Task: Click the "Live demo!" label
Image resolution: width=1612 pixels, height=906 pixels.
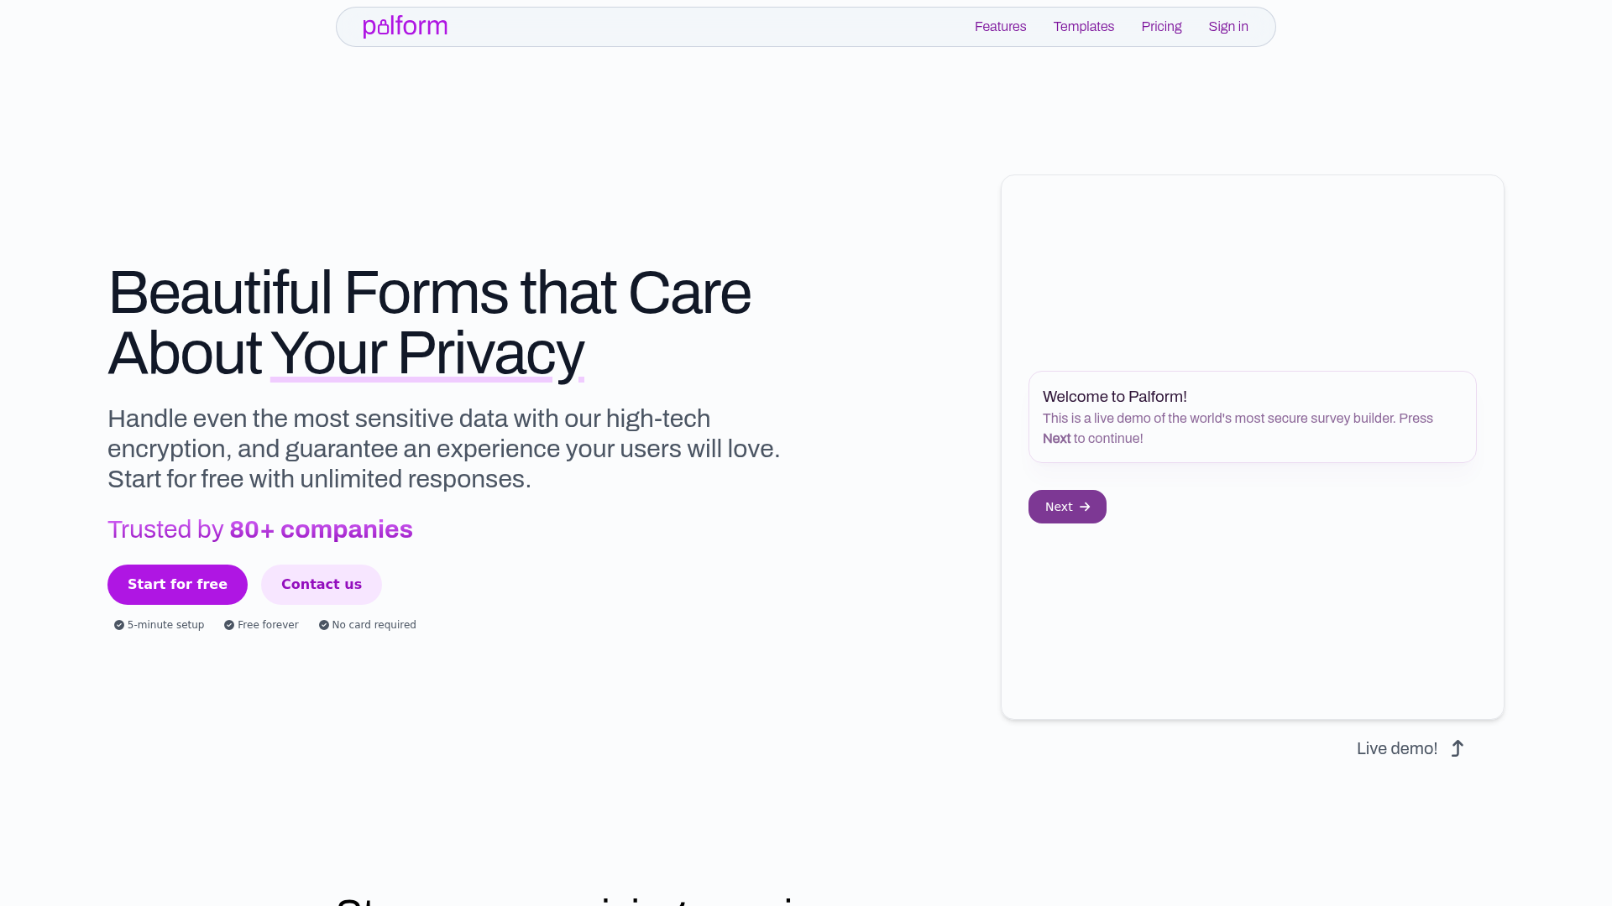Action: coord(1396,748)
